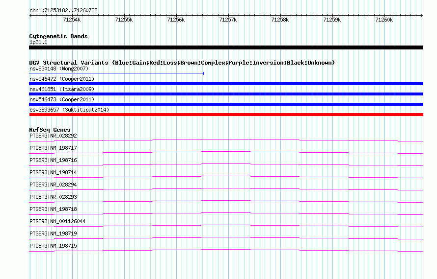Select the magenta PTGER3|NR_028292 intron line
The width and height of the screenshot is (437, 279).
point(226,140)
